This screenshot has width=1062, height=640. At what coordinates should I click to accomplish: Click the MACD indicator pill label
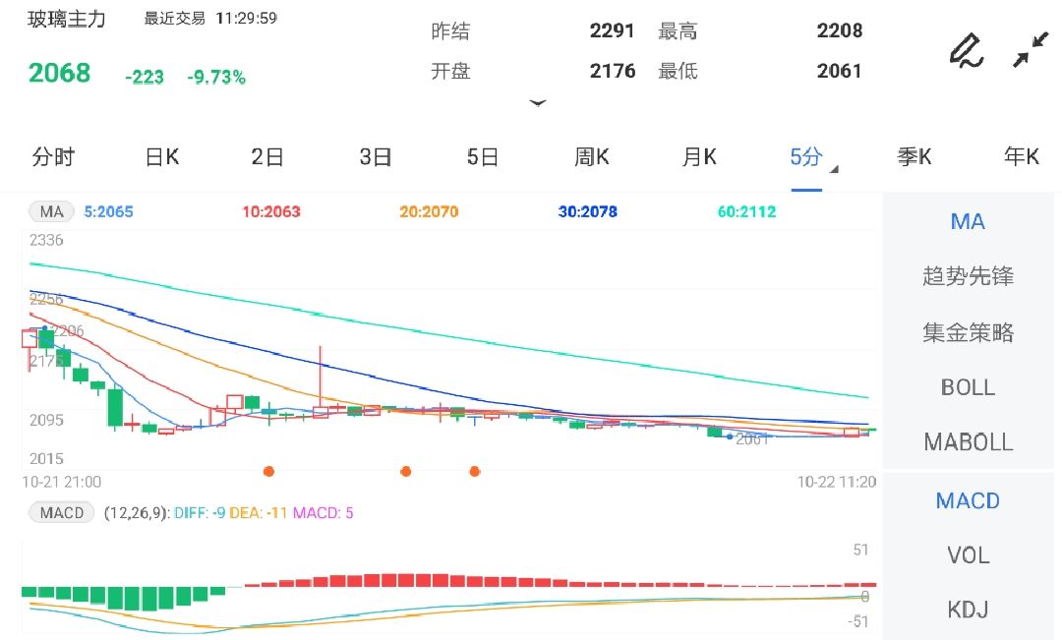[61, 512]
